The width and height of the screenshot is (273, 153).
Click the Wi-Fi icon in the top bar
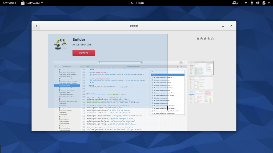pos(246,3)
